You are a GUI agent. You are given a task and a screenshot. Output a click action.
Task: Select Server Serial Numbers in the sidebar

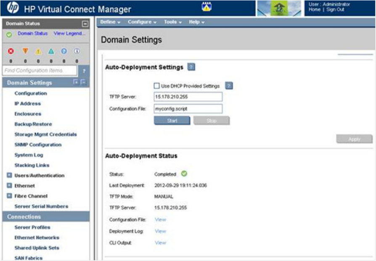[x=41, y=206]
